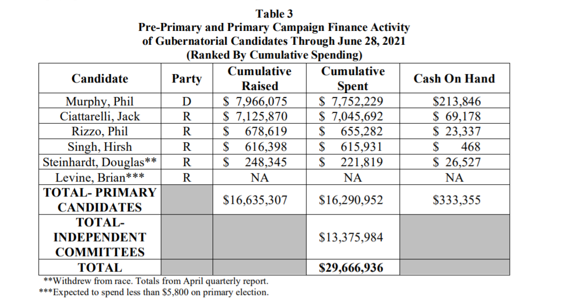Click the bold $29,666,936 grand total
This screenshot has width=567, height=304.
click(x=351, y=268)
